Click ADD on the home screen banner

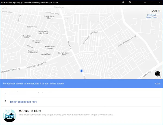[x=157, y=84]
